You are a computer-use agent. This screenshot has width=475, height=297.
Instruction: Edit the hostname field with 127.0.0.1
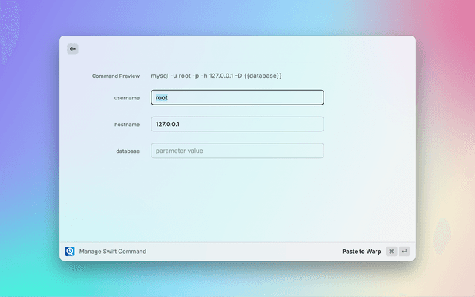pos(237,124)
